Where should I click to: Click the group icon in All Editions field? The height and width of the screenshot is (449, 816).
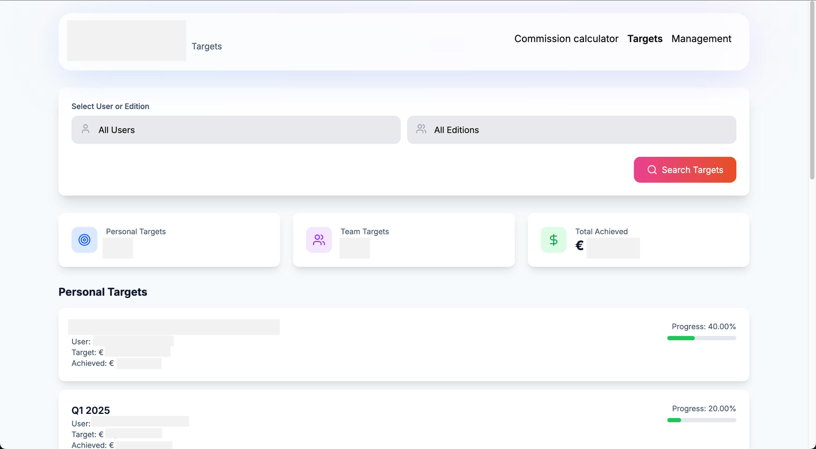point(421,129)
